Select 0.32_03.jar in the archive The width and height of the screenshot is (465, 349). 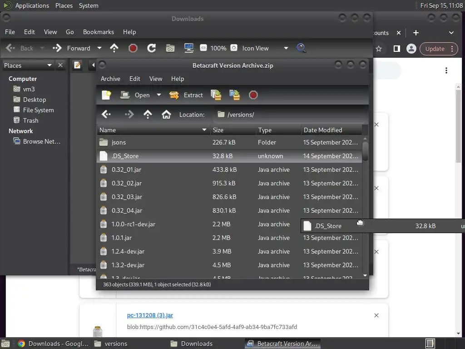click(x=229, y=197)
